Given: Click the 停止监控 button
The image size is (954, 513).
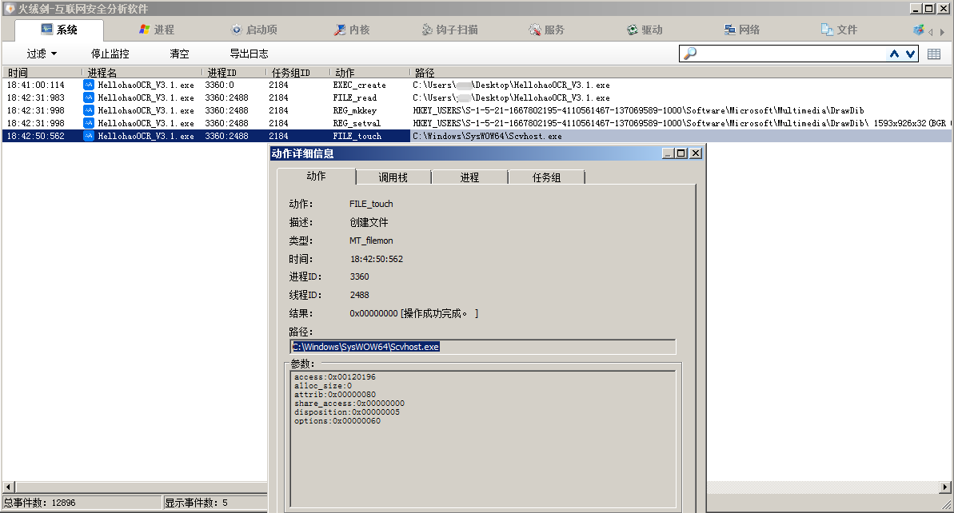Looking at the screenshot, I should 110,54.
